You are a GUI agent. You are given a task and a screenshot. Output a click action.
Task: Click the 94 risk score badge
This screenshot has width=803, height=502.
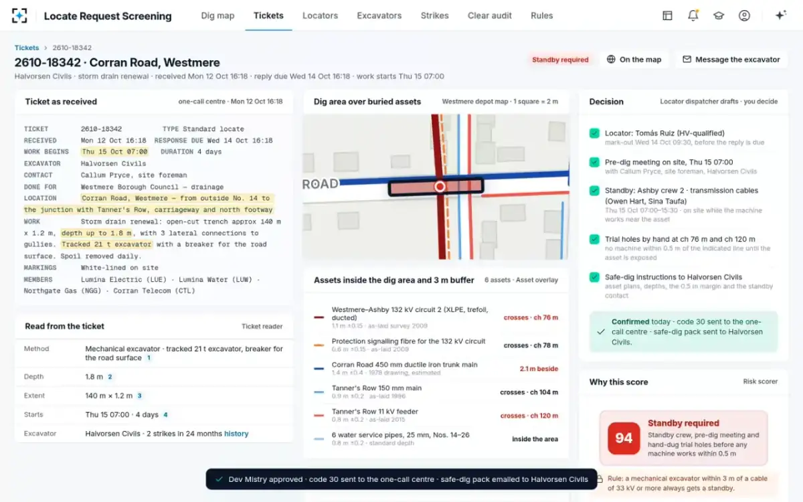tap(624, 438)
